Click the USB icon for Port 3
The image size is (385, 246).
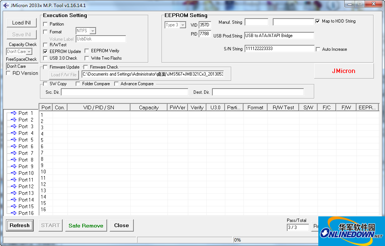pos(13,126)
